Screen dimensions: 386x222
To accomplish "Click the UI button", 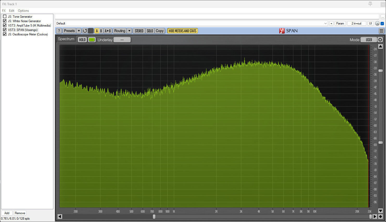I will [x=370, y=23].
